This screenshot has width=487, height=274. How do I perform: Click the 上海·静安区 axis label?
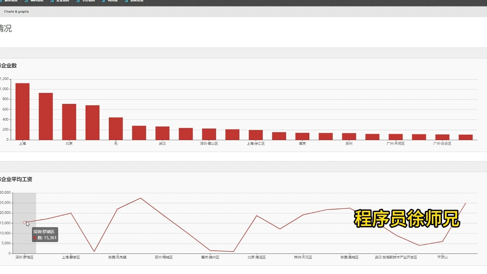point(71,257)
